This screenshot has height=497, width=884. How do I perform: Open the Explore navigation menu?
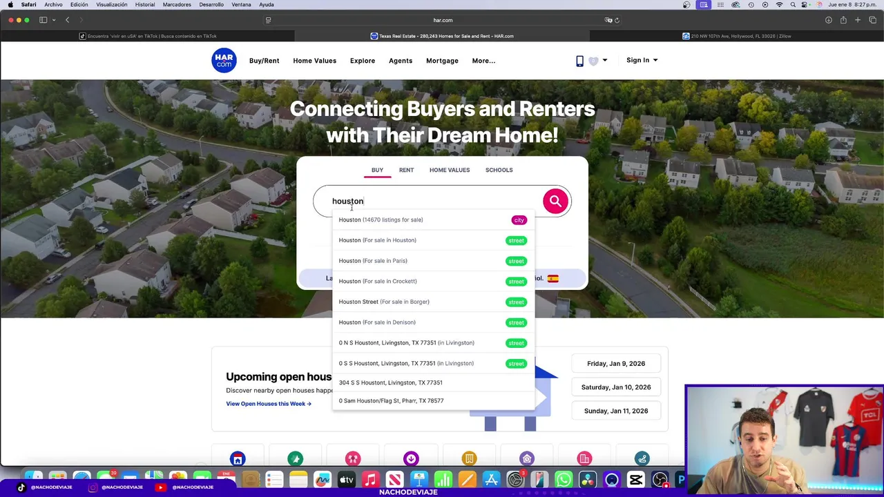(363, 61)
